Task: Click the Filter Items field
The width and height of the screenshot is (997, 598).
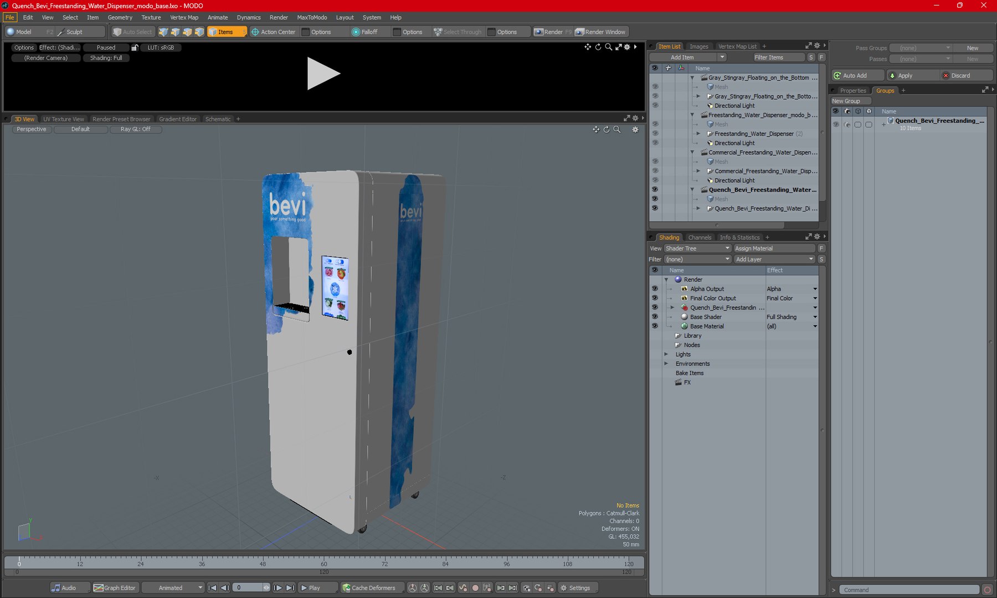Action: point(779,58)
